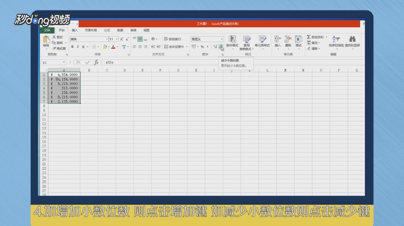This screenshot has height=226, width=404.
Task: Click the increase indent icon
Action: 159,47
